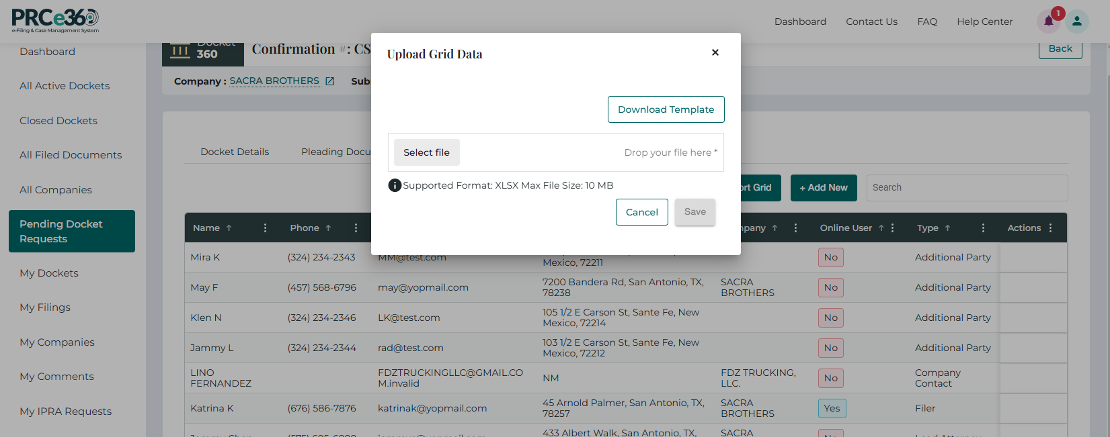This screenshot has height=437, width=1110.
Task: Open All Active Dockets in sidebar
Action: 65,86
